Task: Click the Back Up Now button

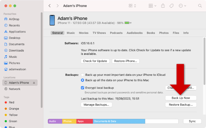Action: pos(181,98)
